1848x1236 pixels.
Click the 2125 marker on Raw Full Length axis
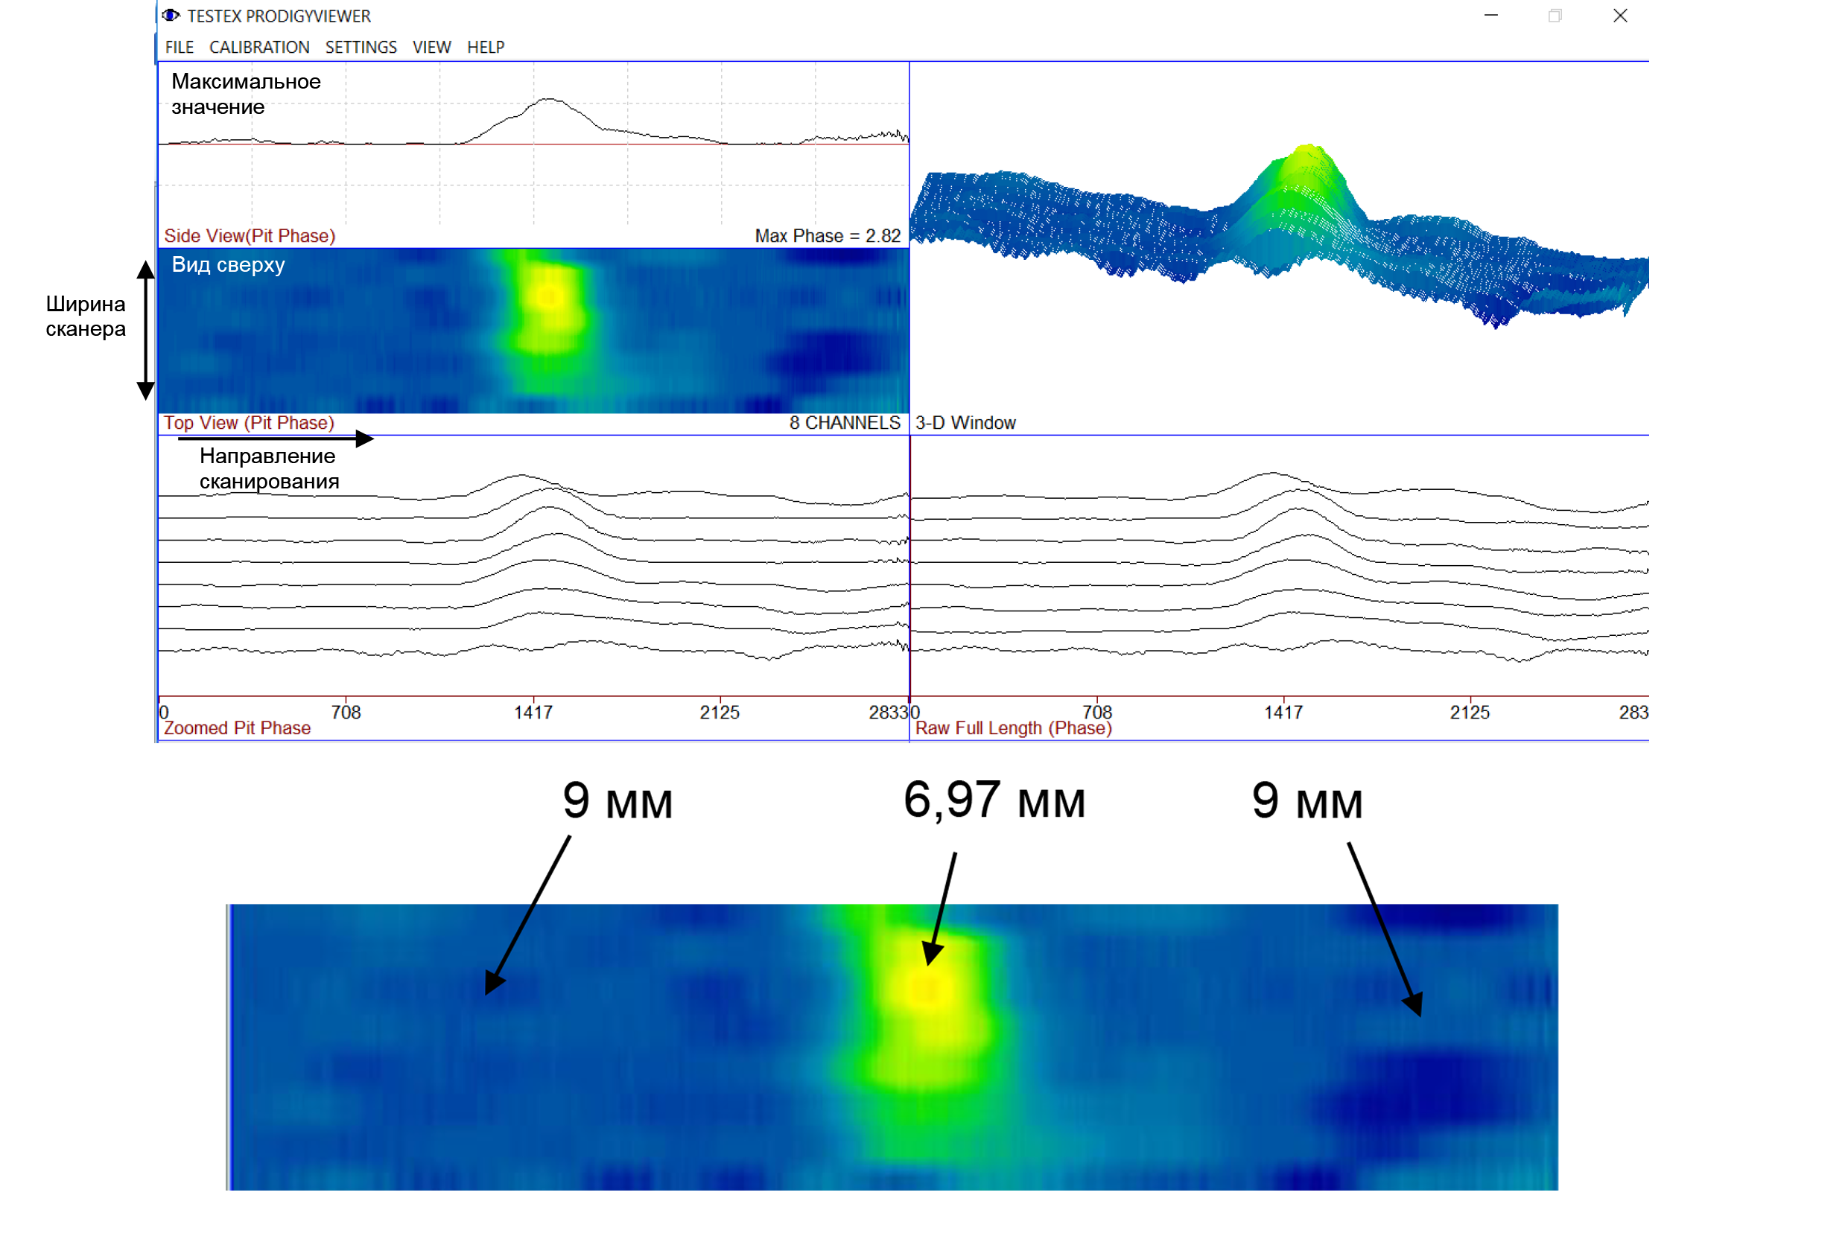point(1469,712)
